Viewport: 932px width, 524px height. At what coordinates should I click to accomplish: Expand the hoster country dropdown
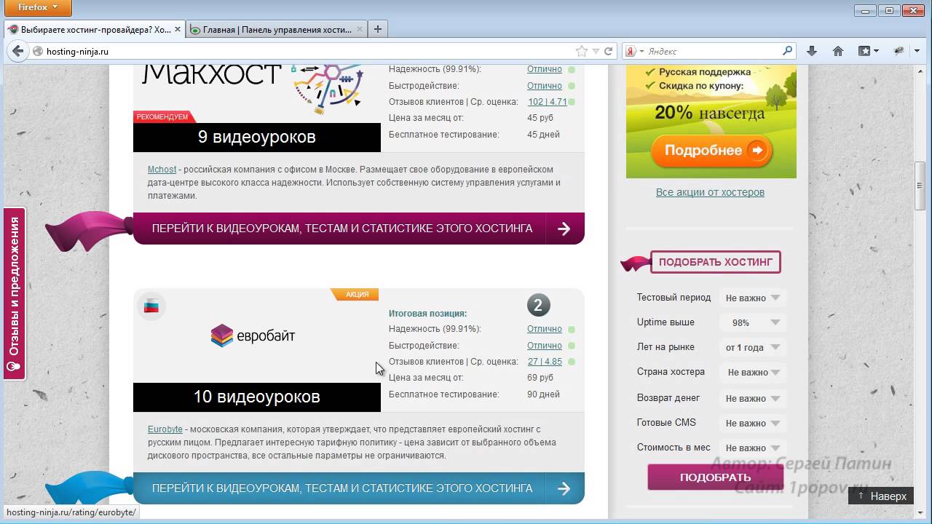752,372
